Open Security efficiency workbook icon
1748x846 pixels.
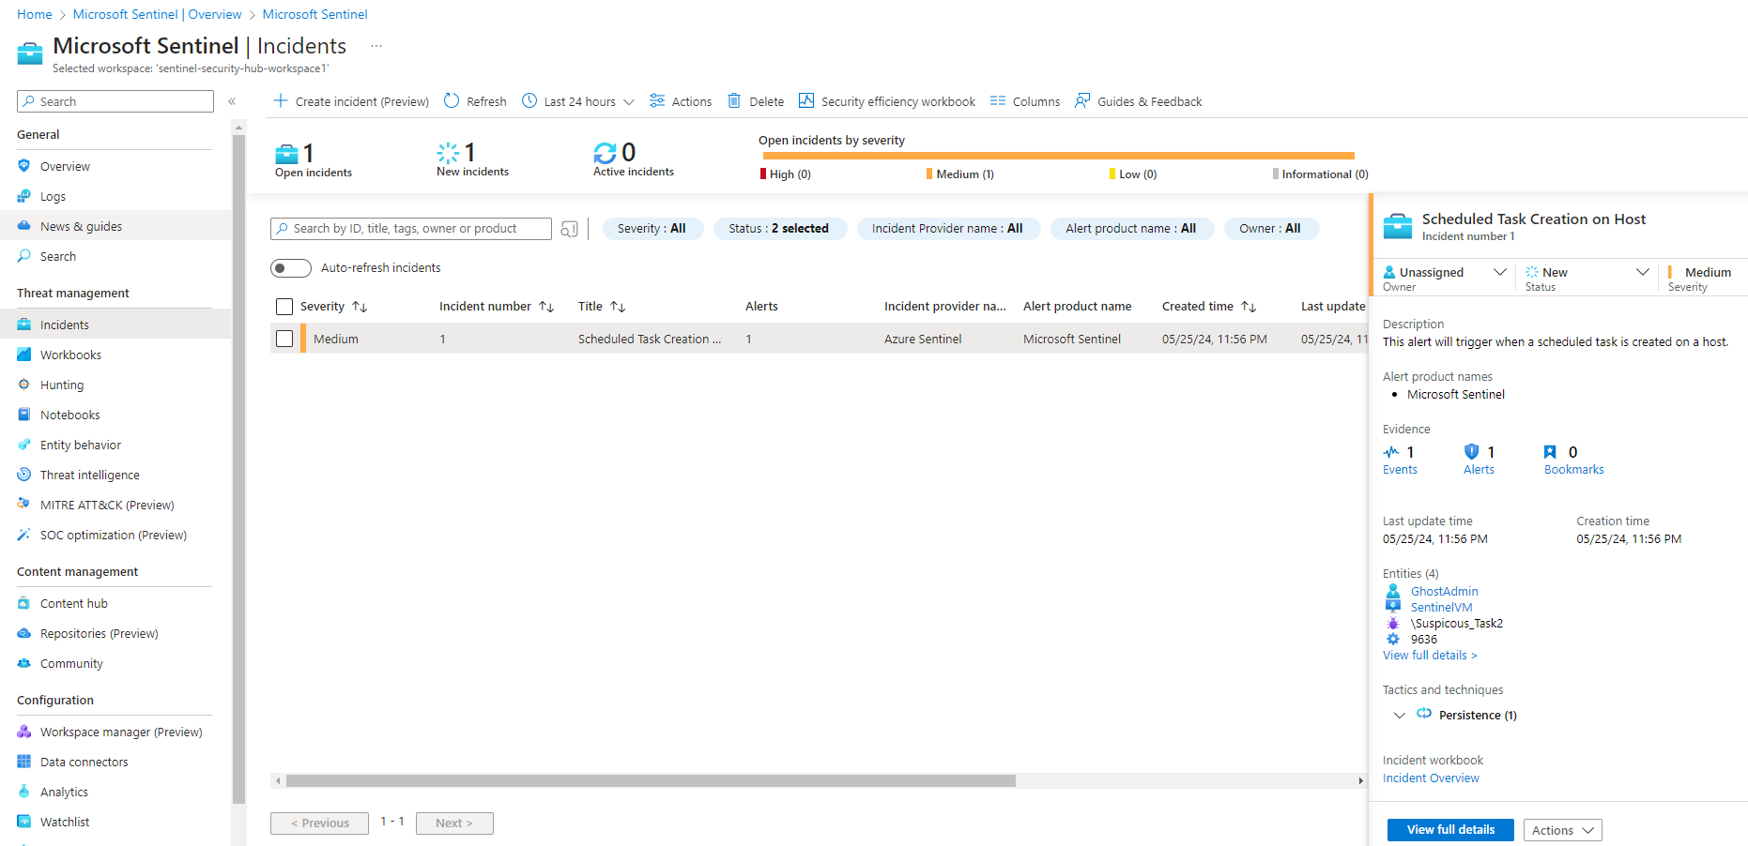click(806, 100)
